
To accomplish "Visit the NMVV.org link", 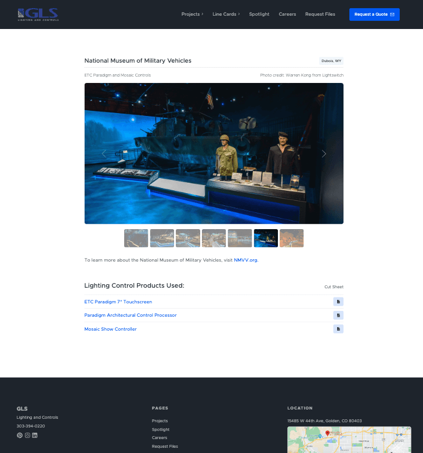I will coord(245,260).
